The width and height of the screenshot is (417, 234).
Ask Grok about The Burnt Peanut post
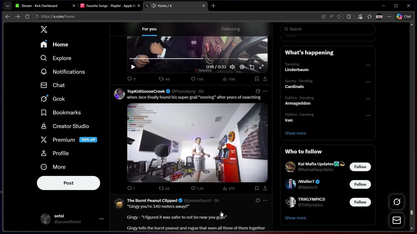tap(258, 201)
